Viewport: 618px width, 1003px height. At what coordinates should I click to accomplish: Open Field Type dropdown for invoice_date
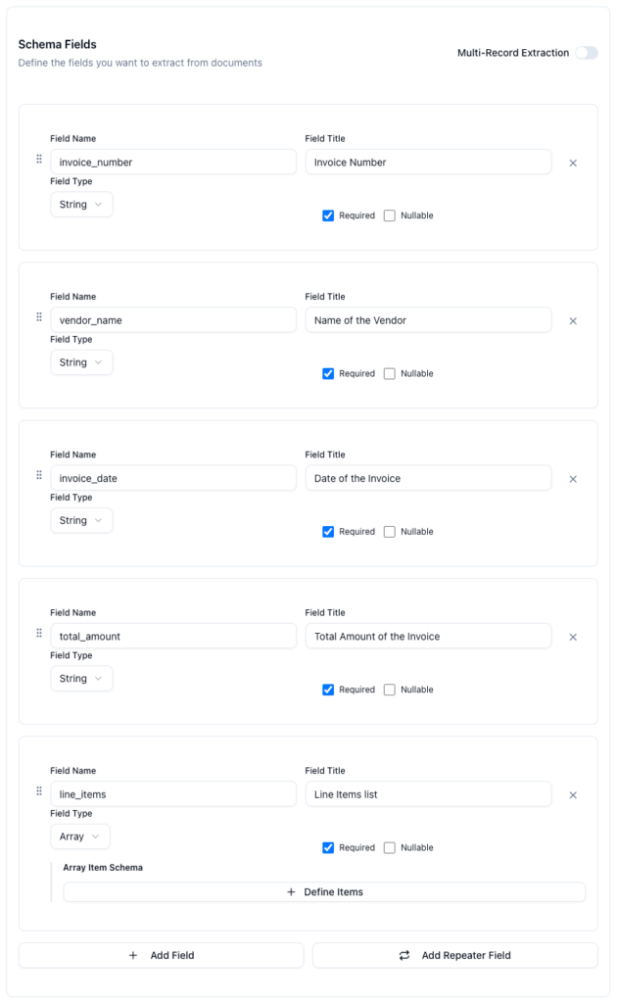pyautogui.click(x=81, y=521)
